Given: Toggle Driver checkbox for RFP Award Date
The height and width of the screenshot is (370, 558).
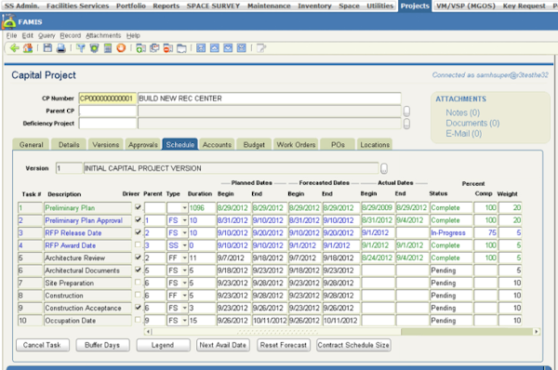Looking at the screenshot, I should pos(138,244).
